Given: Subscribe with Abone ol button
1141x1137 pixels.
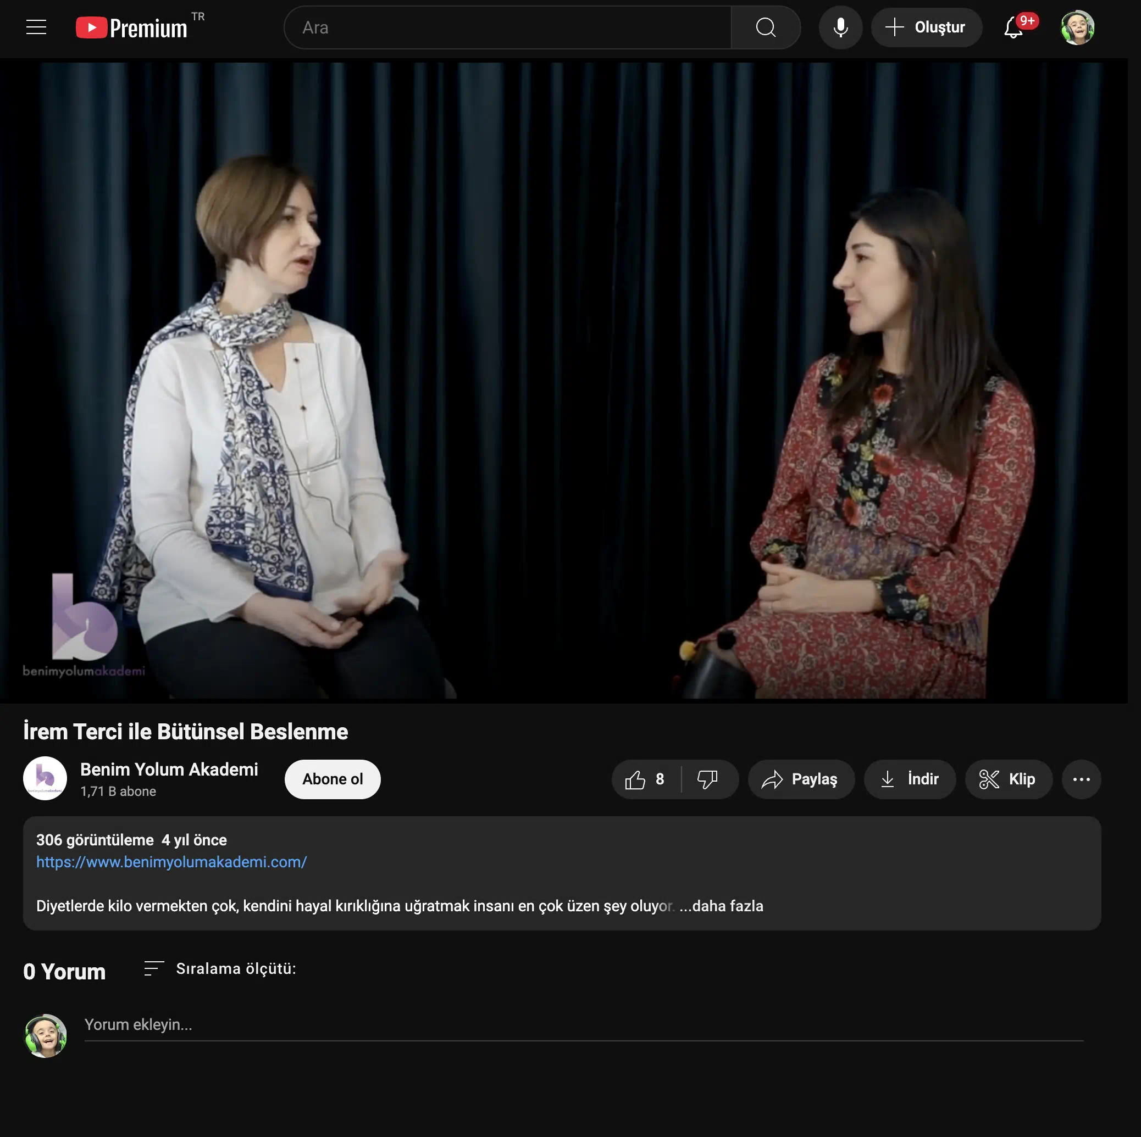Looking at the screenshot, I should click(333, 779).
